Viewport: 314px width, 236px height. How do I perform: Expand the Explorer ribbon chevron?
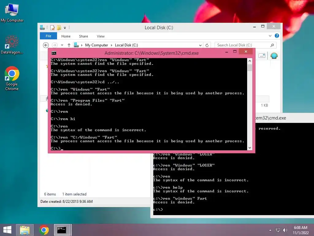point(270,36)
